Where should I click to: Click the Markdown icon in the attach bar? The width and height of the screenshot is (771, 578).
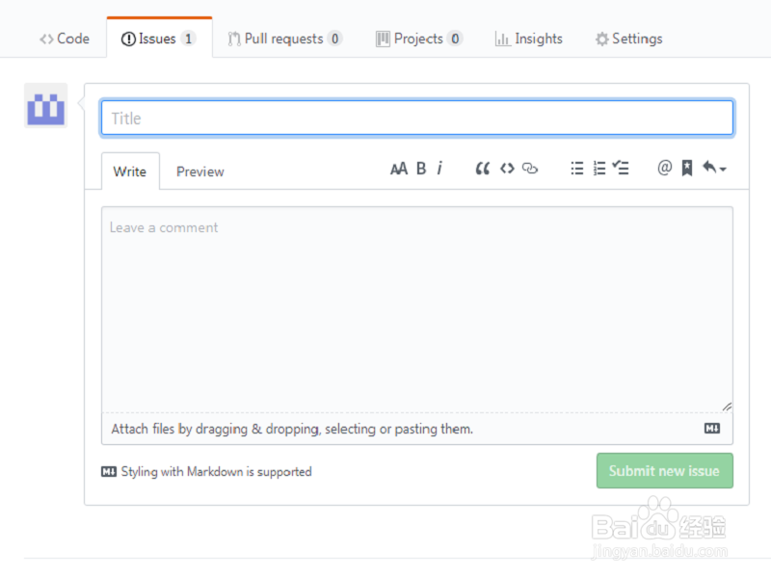710,428
